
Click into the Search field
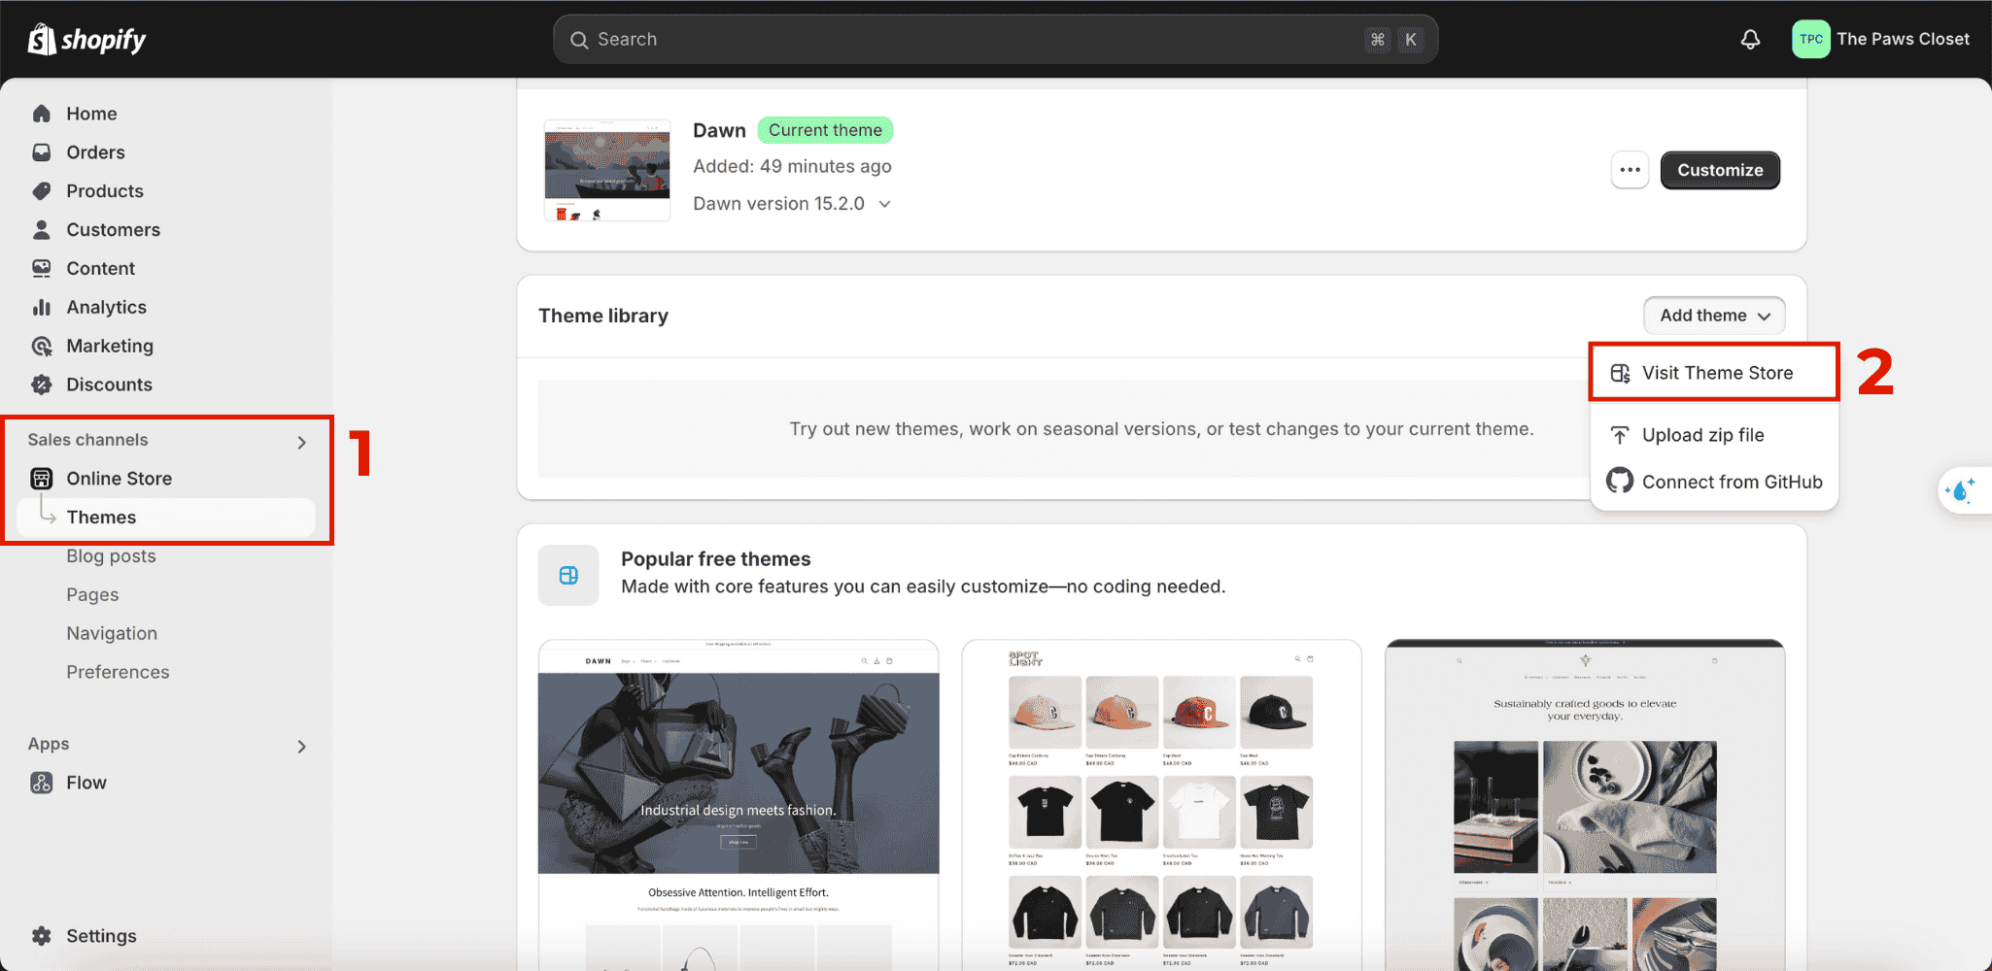coord(995,40)
